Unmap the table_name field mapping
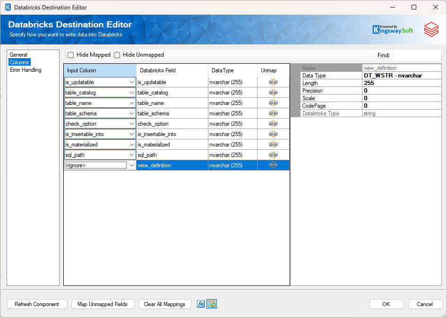Image resolution: width=447 pixels, height=318 pixels. pos(273,103)
